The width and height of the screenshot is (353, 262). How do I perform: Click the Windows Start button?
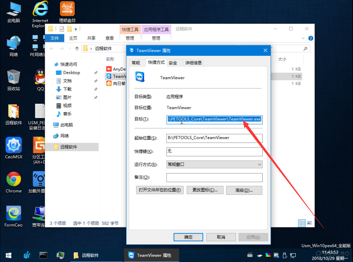click(8, 255)
